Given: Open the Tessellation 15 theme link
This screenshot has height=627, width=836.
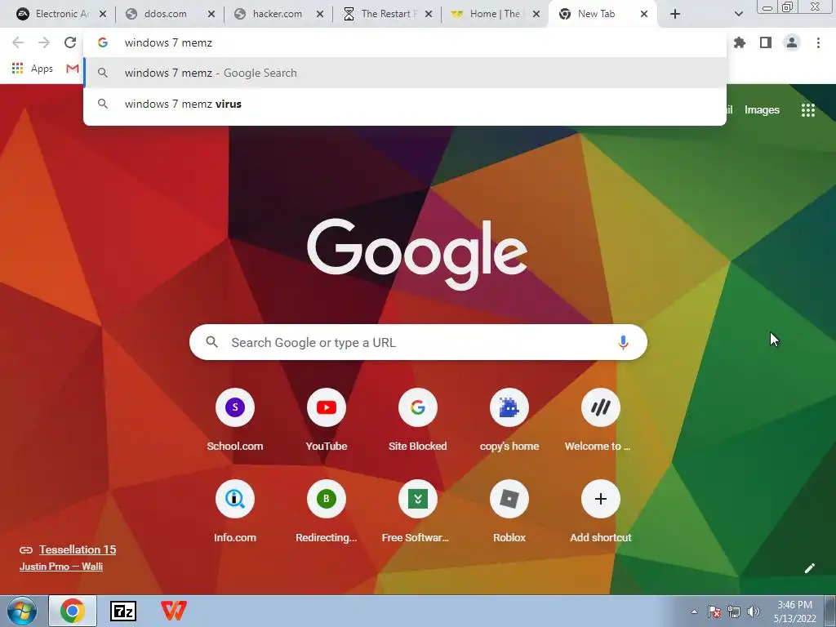Looking at the screenshot, I should tap(78, 549).
